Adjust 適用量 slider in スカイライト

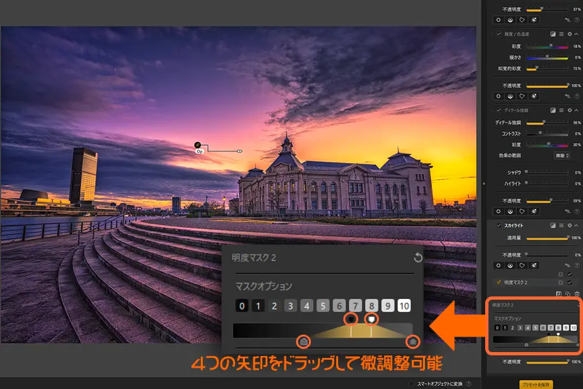click(x=547, y=238)
